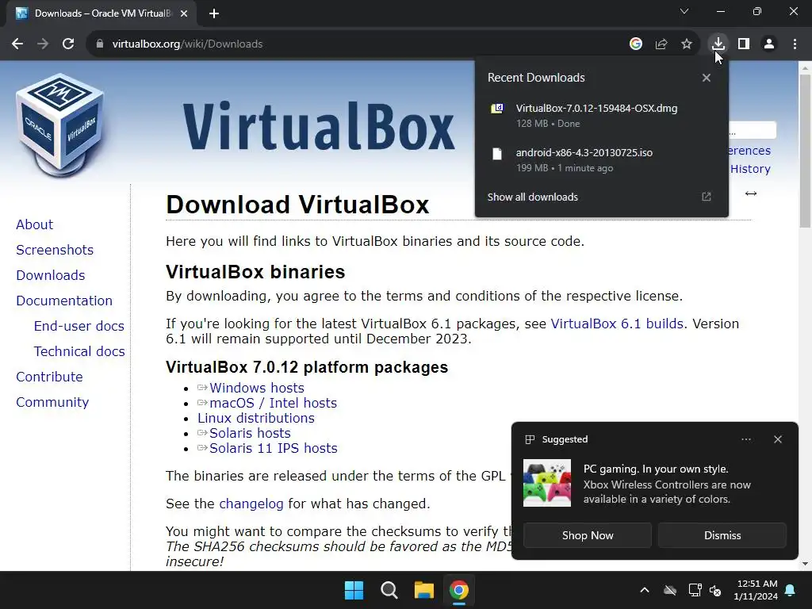Open network status tray icon
This screenshot has height=609, width=812.
695,590
